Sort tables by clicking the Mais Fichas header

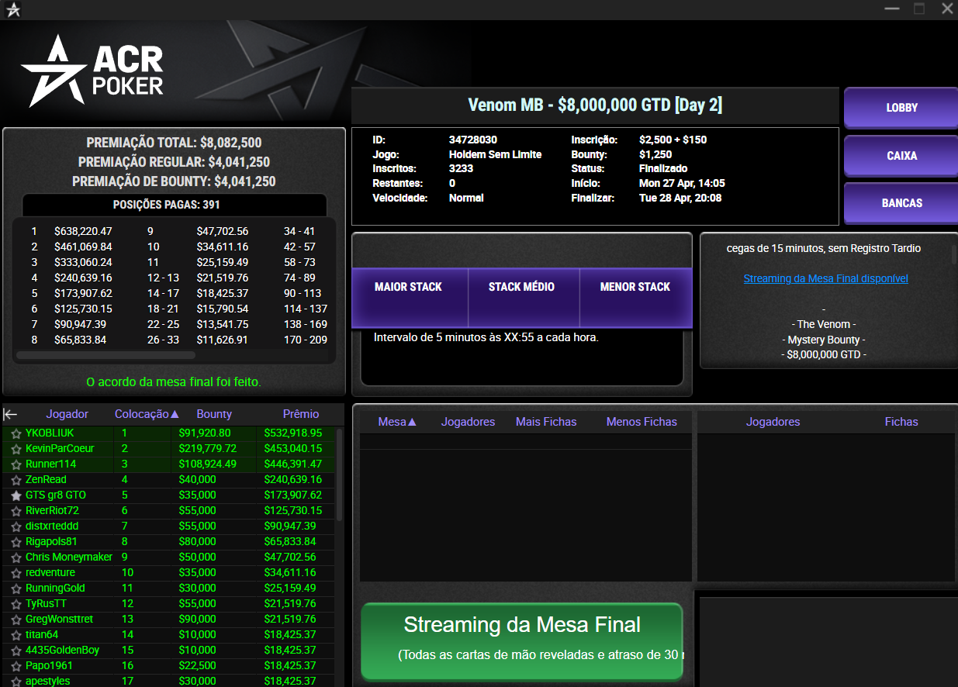point(546,421)
